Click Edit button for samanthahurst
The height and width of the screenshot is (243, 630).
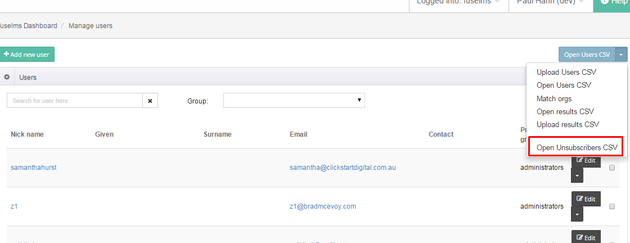(x=586, y=161)
